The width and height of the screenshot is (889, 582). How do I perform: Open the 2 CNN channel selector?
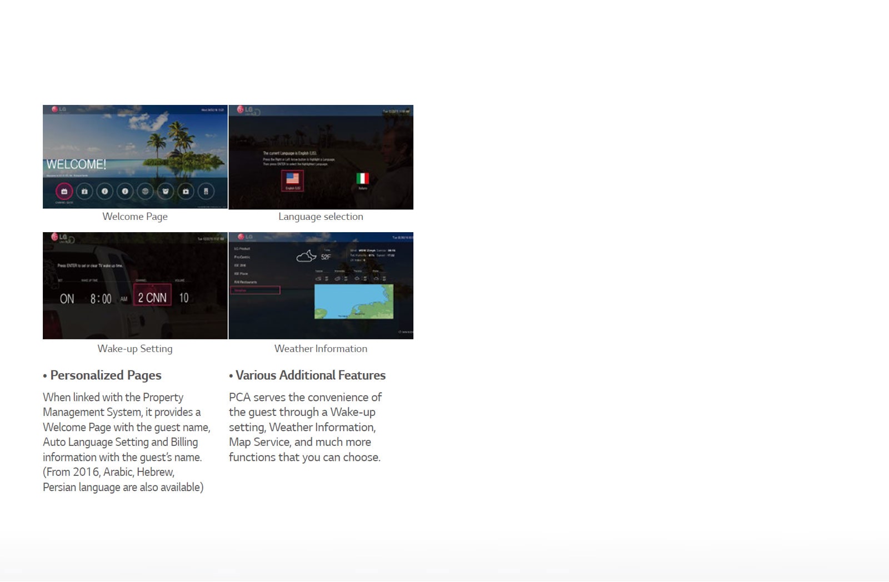(x=152, y=298)
